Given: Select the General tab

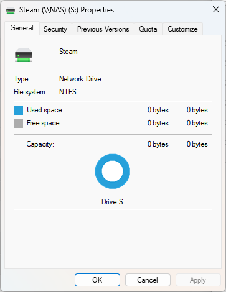Looking at the screenshot, I should (22, 28).
